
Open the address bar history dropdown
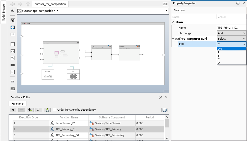tap(166, 11)
